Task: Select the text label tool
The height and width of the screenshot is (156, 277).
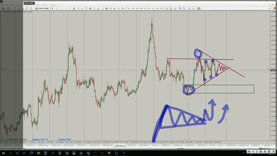Action: pos(86,8)
